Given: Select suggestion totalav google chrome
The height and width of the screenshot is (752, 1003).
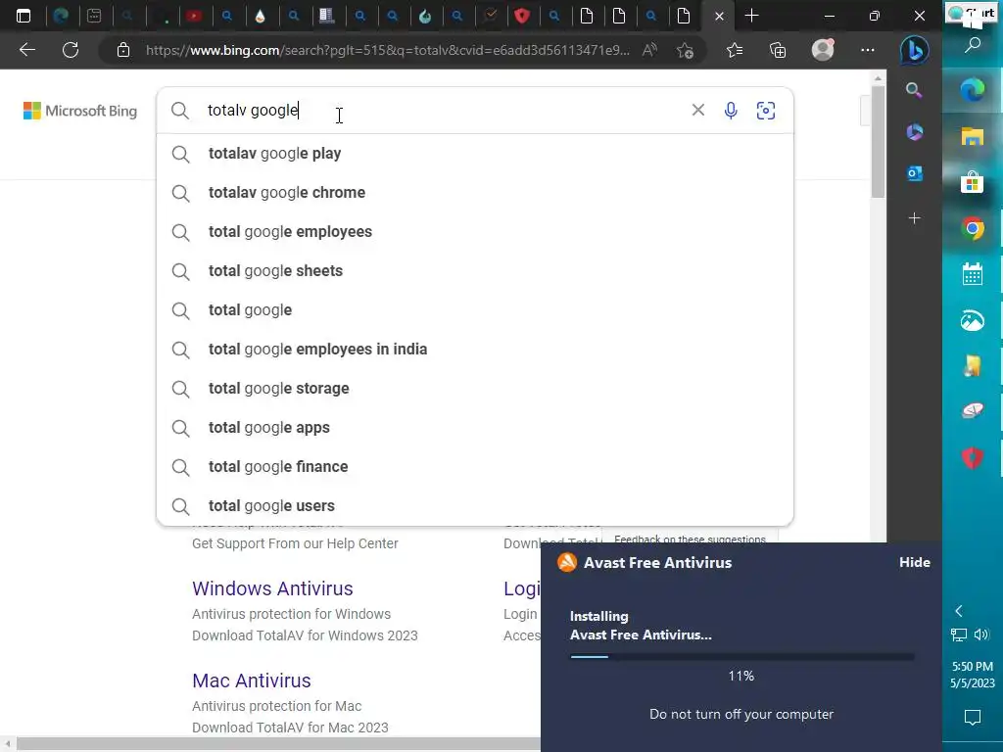Looking at the screenshot, I should coord(475,193).
